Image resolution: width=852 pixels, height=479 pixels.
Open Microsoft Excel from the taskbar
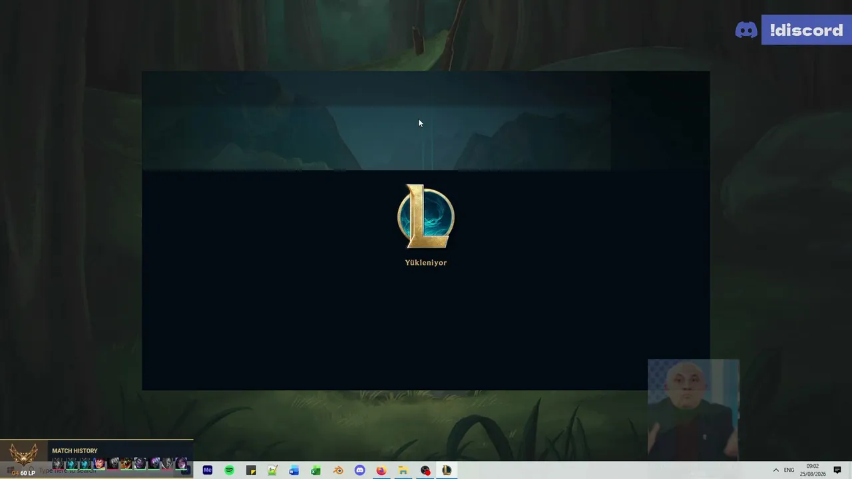pyautogui.click(x=316, y=470)
